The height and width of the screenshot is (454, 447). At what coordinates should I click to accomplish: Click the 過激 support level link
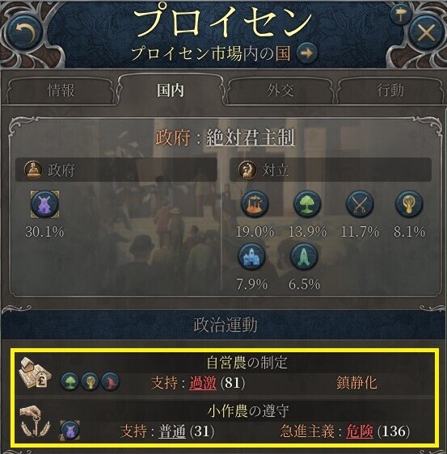coord(203,383)
